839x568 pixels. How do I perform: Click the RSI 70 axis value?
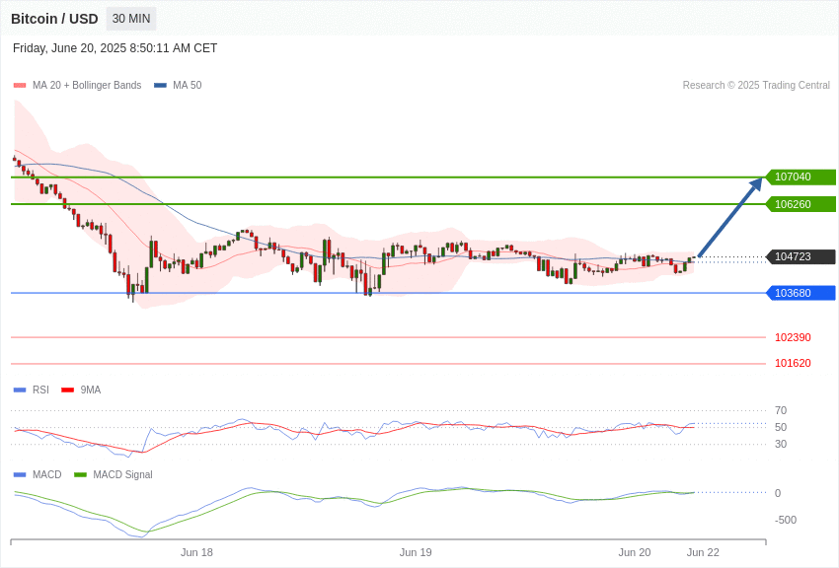(781, 410)
